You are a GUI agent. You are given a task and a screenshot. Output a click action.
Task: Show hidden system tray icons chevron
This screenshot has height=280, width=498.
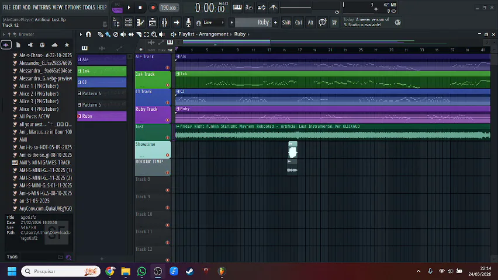point(419,271)
